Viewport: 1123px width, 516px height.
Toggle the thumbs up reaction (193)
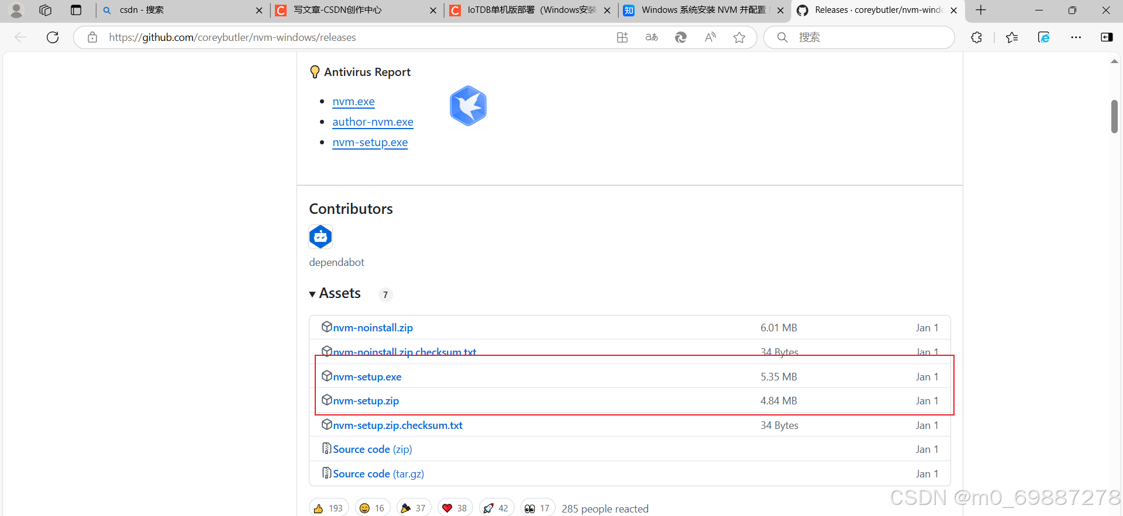(x=329, y=508)
